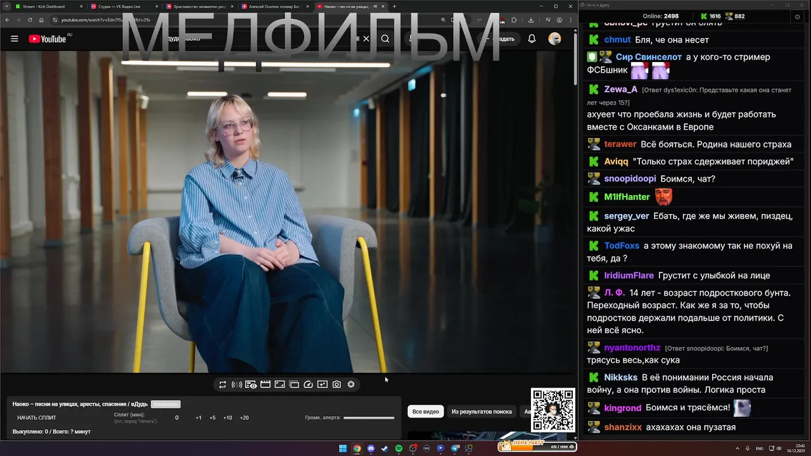
Task: Open the Chrome tab search dropdown arrow
Action: pos(6,6)
